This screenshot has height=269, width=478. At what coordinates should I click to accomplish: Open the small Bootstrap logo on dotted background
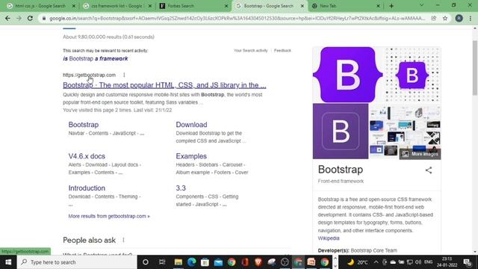pos(412,75)
